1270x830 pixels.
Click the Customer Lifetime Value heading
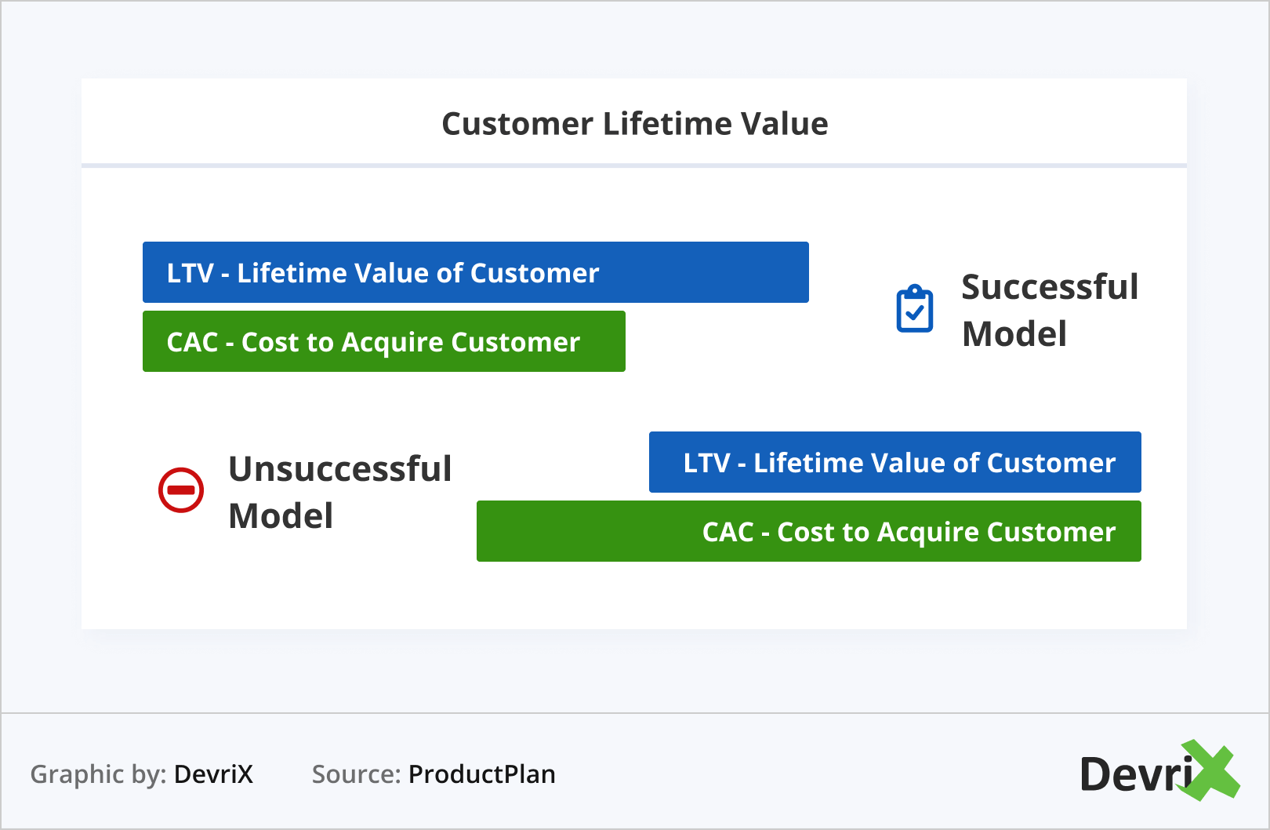coord(634,124)
